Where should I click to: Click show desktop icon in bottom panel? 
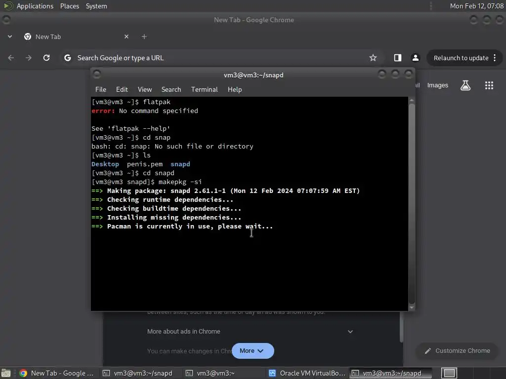6,373
